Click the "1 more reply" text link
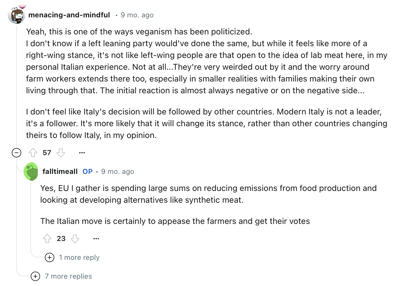 [79, 257]
